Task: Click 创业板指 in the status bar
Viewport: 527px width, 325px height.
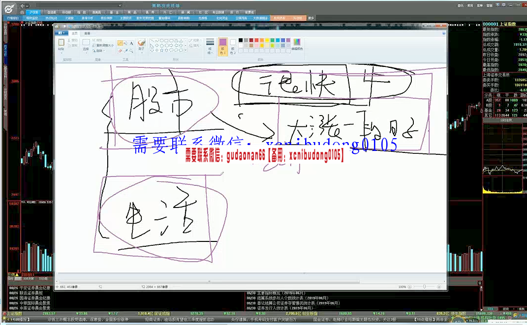Action: pyautogui.click(x=310, y=314)
